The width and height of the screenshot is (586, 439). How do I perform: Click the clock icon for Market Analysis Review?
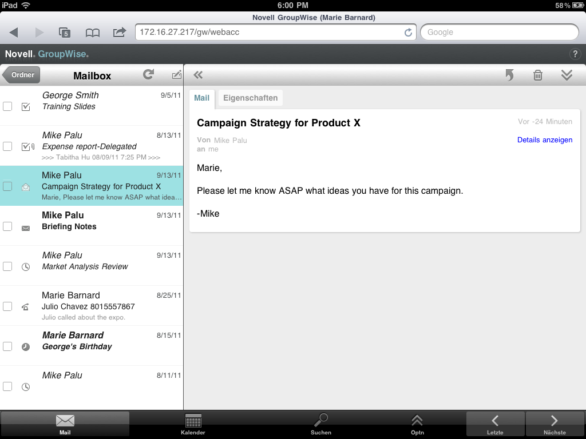point(26,267)
